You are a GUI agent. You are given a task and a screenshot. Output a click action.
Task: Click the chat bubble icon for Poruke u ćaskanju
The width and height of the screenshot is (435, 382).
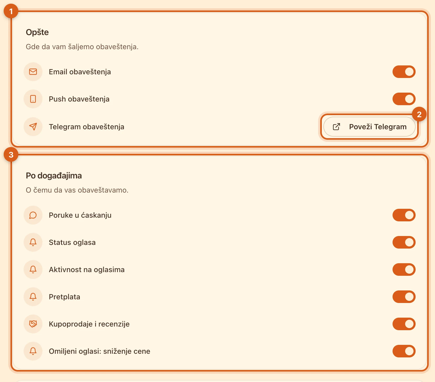33,215
